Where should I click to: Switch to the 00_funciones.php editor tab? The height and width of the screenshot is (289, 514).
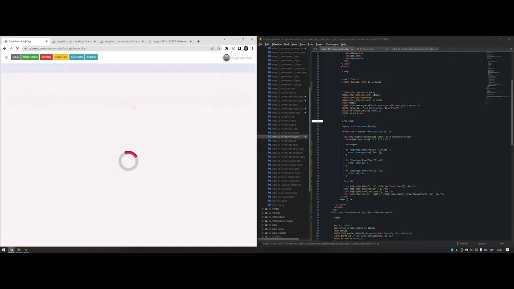[365, 49]
